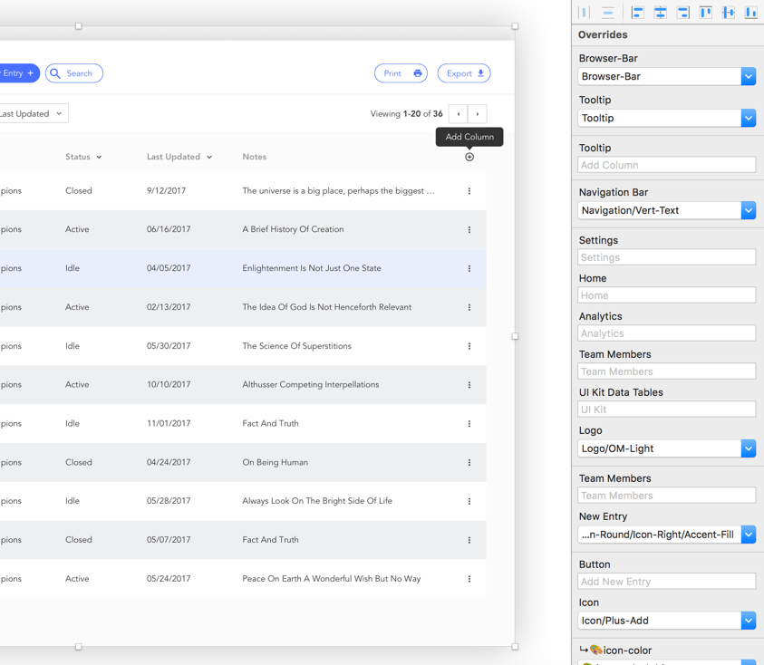The height and width of the screenshot is (665, 764).
Task: Open the Logo/OM-Light override dropdown
Action: click(666, 448)
